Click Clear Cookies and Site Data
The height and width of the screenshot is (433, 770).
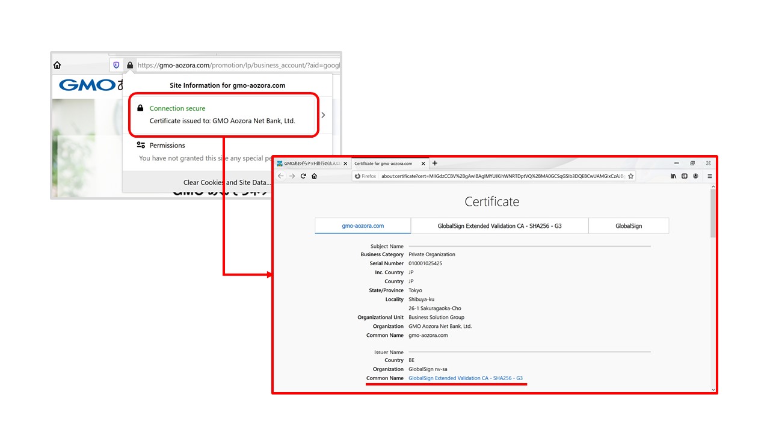pyautogui.click(x=227, y=182)
